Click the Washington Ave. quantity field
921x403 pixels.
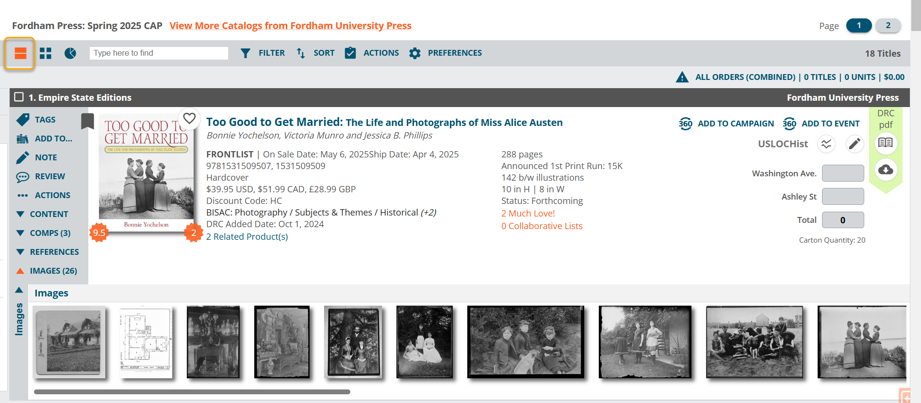pyautogui.click(x=843, y=173)
